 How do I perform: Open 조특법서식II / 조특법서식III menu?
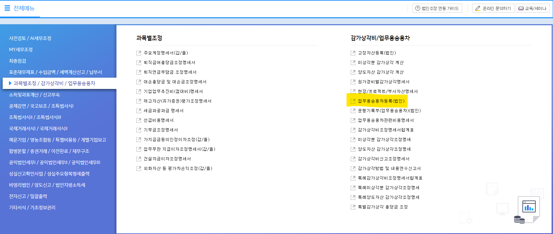[x=35, y=117]
